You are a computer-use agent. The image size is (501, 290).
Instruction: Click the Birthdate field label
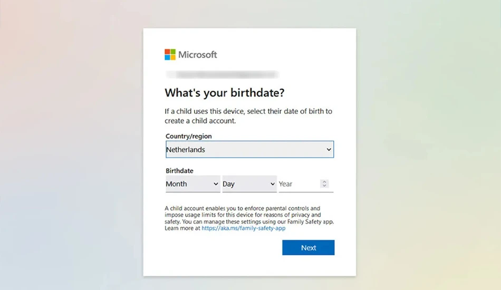tap(179, 170)
